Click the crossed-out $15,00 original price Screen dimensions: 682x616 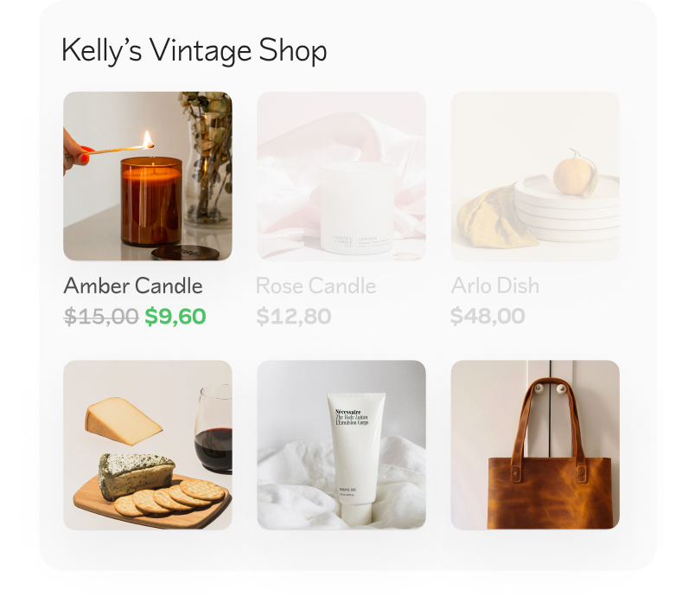point(101,316)
